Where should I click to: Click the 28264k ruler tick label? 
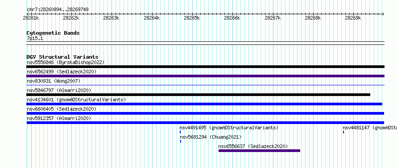pyautogui.click(x=152, y=18)
